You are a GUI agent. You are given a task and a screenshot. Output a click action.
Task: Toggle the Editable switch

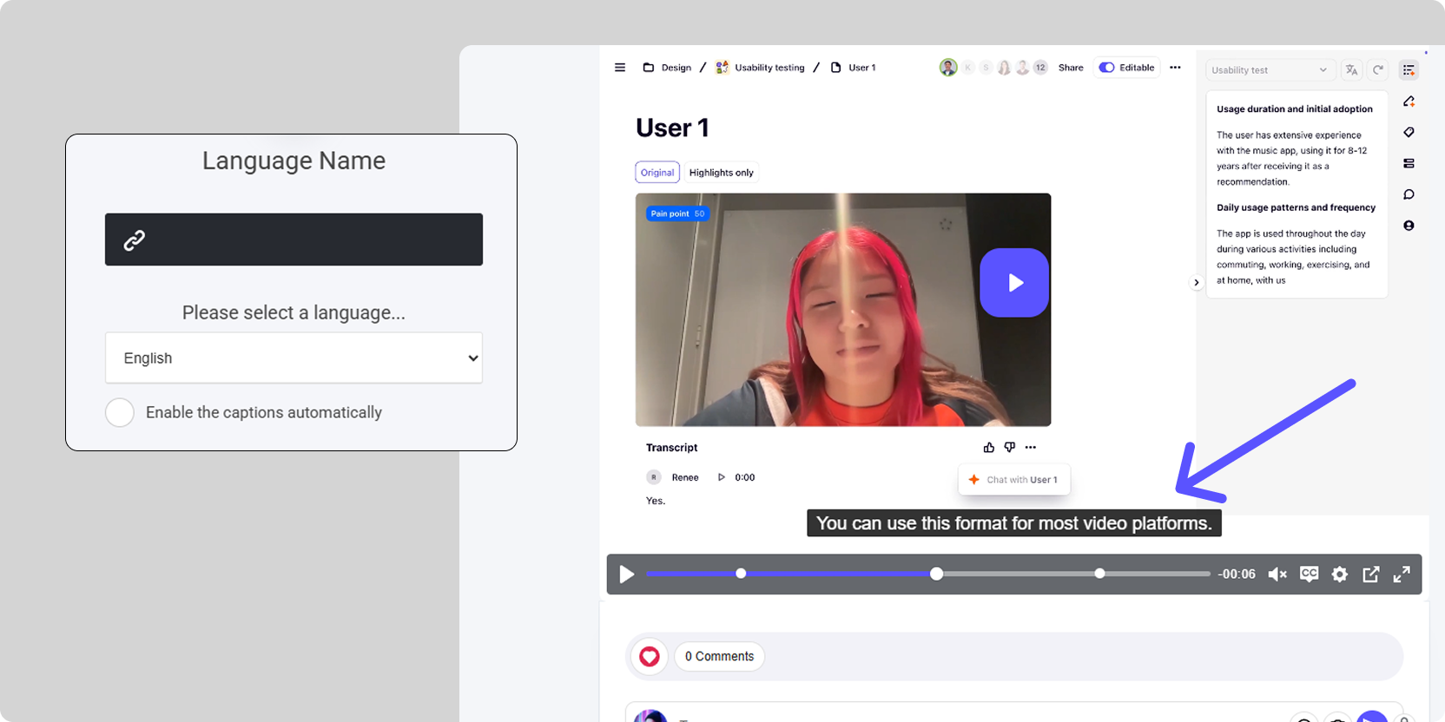click(x=1107, y=68)
